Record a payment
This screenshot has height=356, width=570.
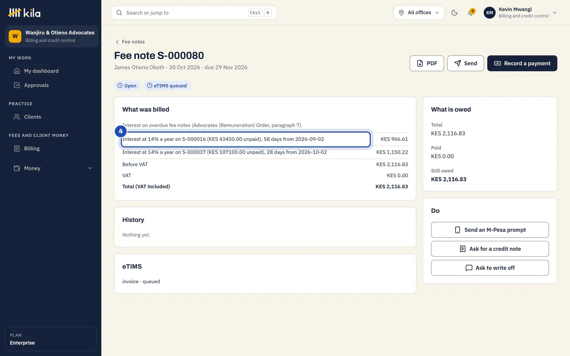(x=522, y=63)
